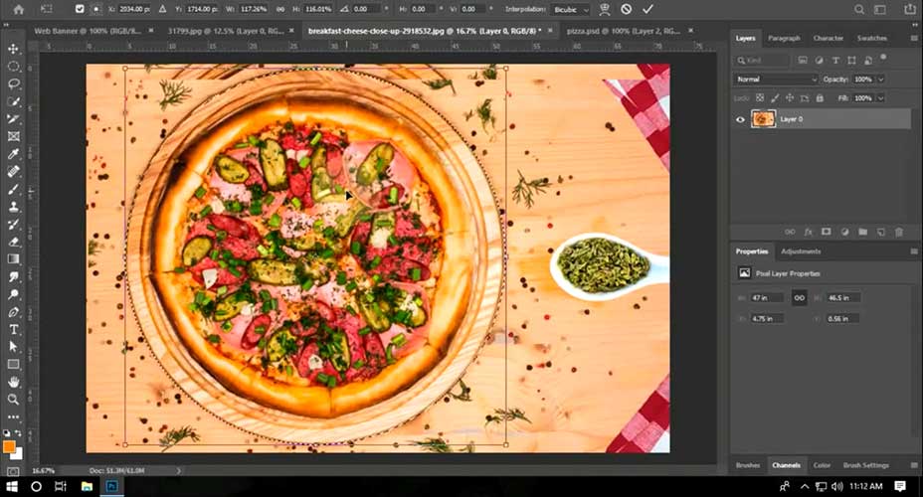Viewport: 923px width, 497px height.
Task: Click the add layer style fx icon
Action: [809, 232]
